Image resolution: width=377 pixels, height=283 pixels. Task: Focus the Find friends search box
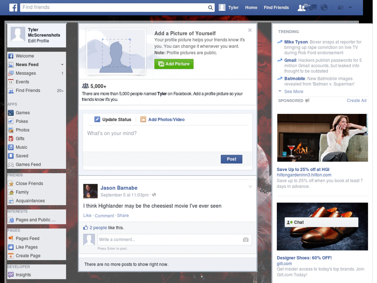[113, 7]
